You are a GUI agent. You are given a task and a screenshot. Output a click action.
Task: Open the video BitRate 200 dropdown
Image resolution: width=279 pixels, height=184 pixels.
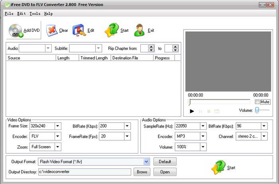click(127, 126)
